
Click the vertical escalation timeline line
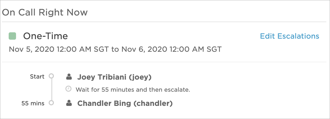click(52, 89)
